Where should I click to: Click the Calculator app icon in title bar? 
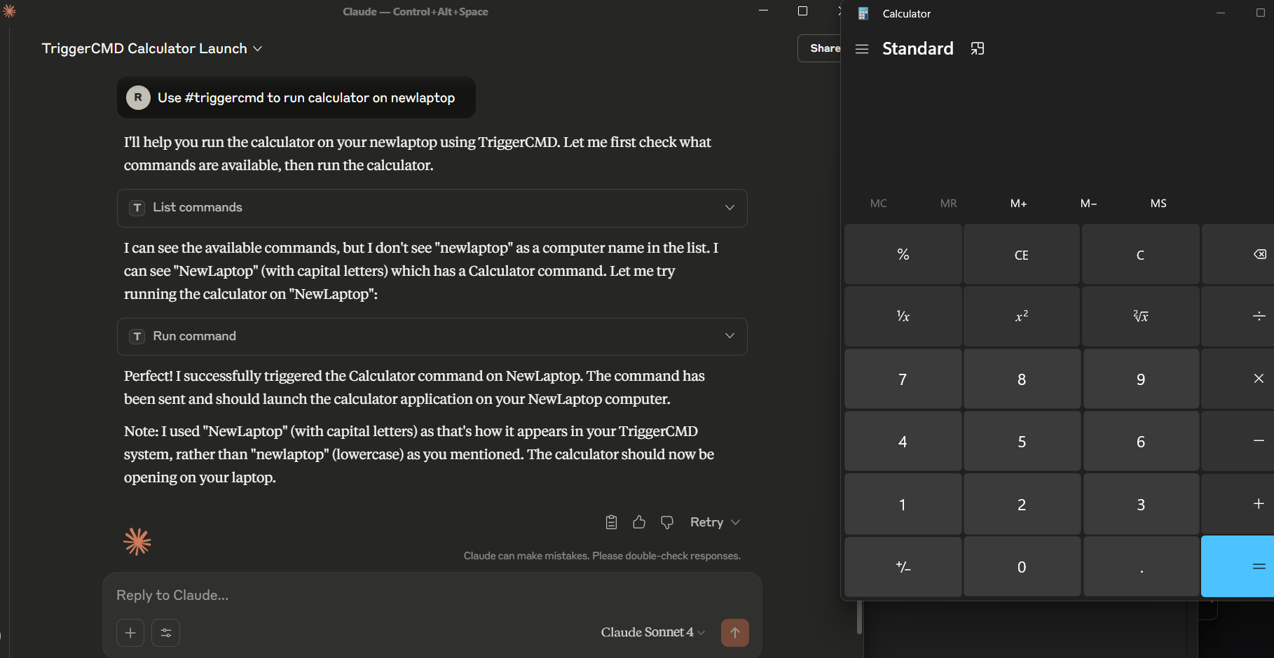[x=863, y=13]
